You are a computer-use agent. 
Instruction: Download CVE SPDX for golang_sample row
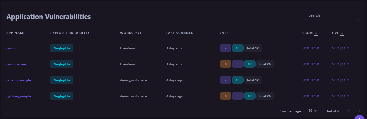pyautogui.click(x=336, y=80)
